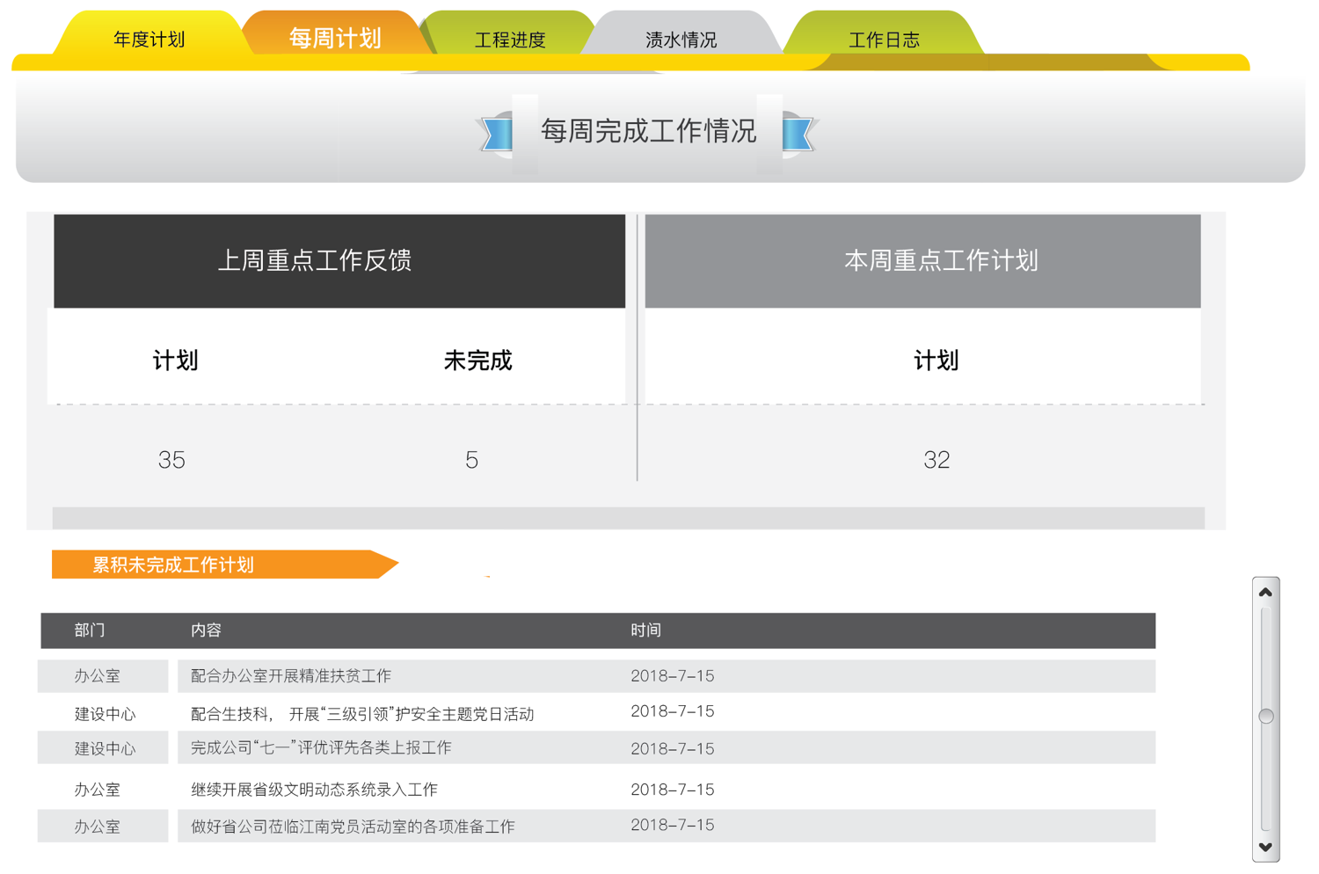This screenshot has width=1319, height=874.
Task: Click the 未完成 column heading
Action: 477,361
